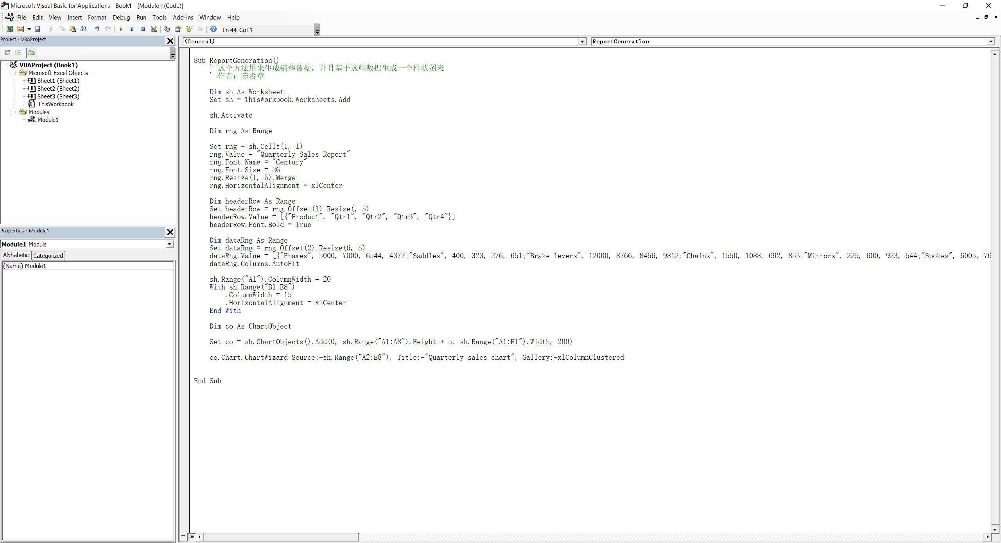Click the View Microsoft Excel icon
The image size is (1001, 543).
[x=10, y=29]
